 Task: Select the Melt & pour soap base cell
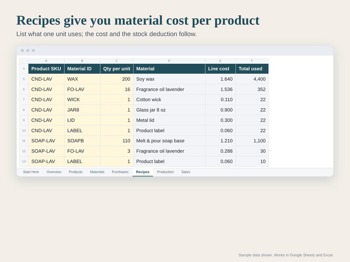169,141
